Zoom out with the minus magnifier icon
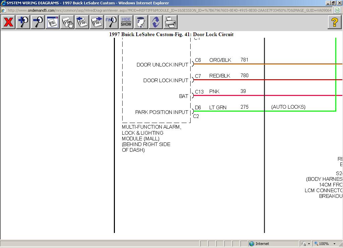 [38, 22]
